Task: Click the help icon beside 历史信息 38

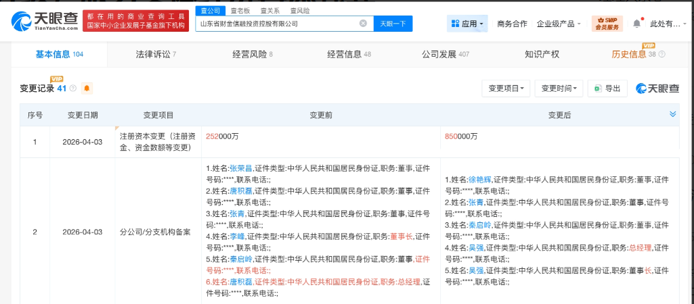Action: pyautogui.click(x=662, y=54)
